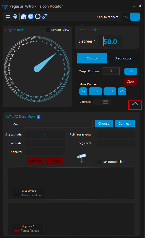Enable the De-Rotate Field checkbox
Screen dimensions: 145x238
[x=100, y=162]
